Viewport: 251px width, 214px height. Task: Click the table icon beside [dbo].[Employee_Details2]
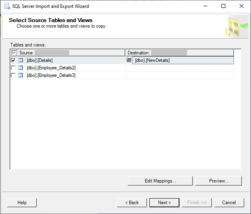21,68
